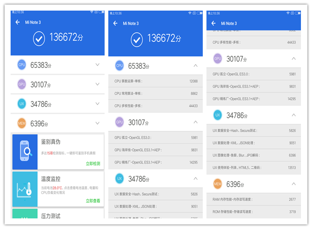Collapse the GPU section in middle screen
Viewport: 312px width, 229px height.
(x=195, y=122)
